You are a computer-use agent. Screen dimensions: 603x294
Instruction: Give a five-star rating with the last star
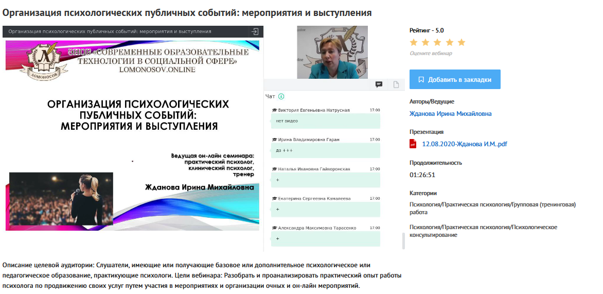[461, 42]
